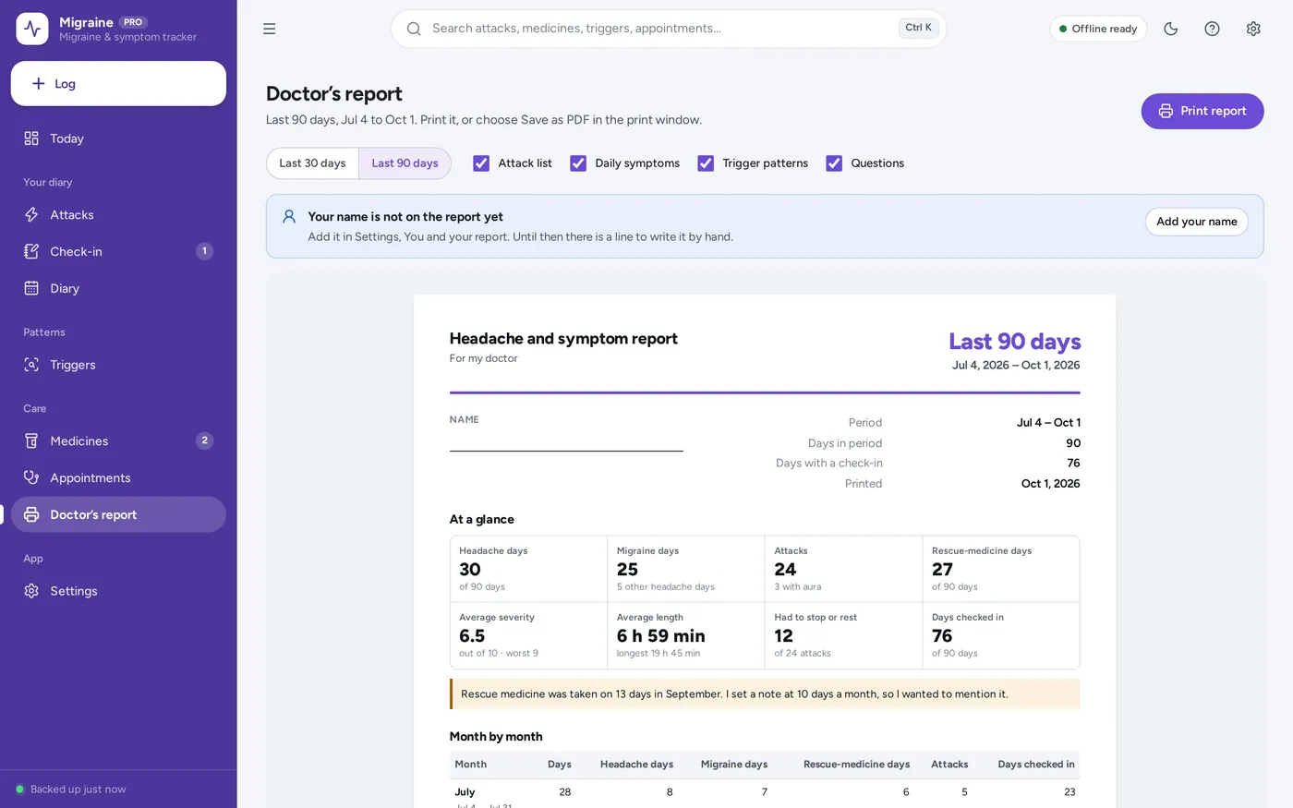The width and height of the screenshot is (1293, 808).
Task: Click the Diary calendar icon
Action: click(x=31, y=288)
